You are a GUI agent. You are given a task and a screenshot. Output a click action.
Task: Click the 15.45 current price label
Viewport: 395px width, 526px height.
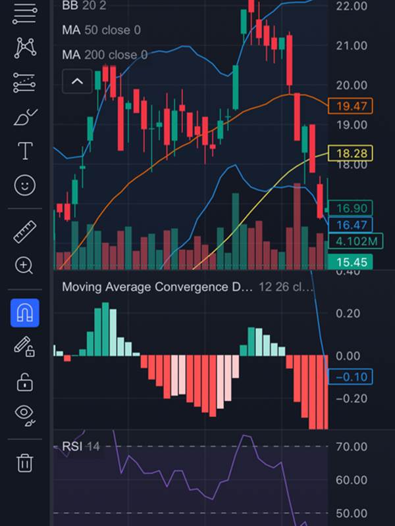[x=350, y=262]
